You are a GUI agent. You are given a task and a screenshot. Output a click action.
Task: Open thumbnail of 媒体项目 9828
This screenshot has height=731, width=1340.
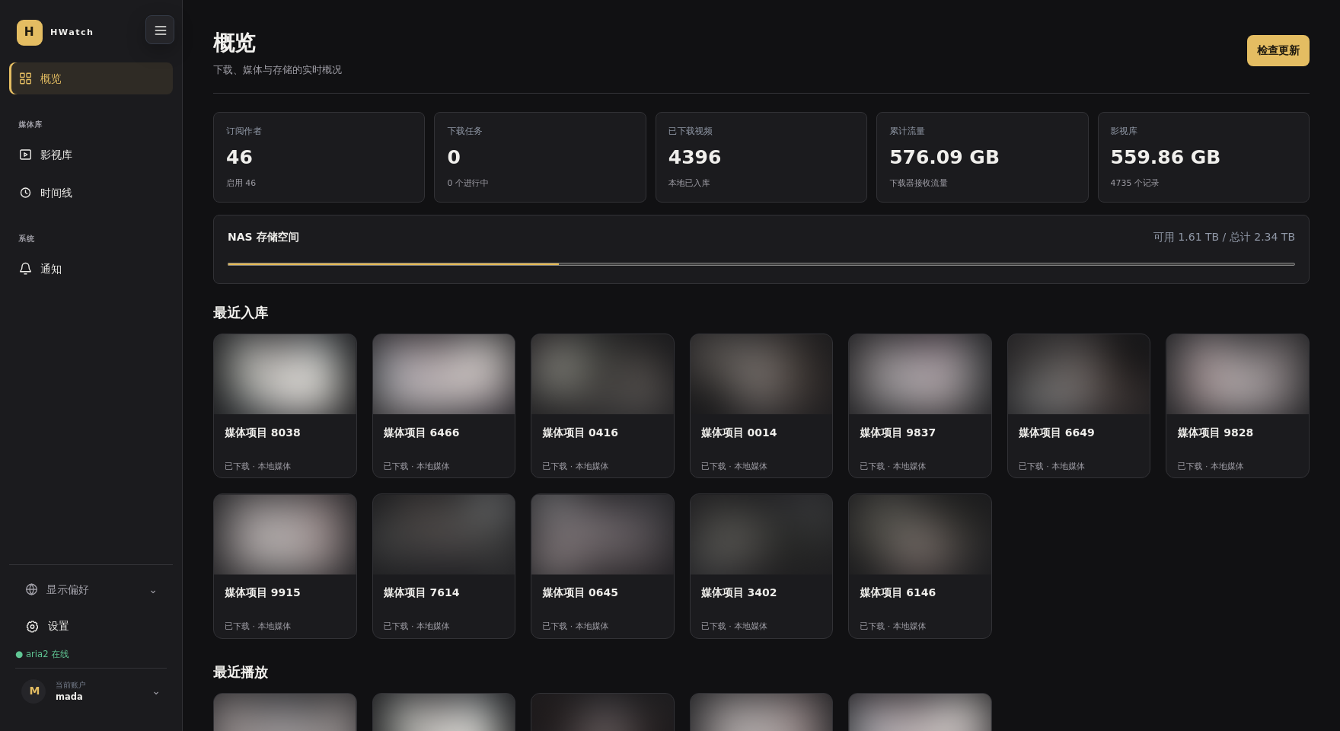[1237, 374]
